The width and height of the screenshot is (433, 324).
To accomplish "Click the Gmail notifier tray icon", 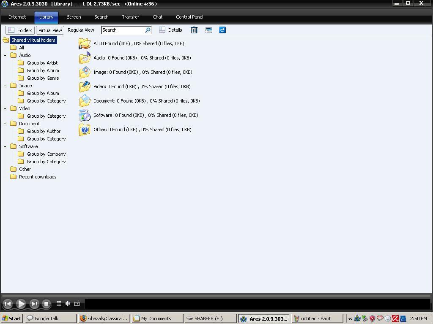I will (380, 319).
